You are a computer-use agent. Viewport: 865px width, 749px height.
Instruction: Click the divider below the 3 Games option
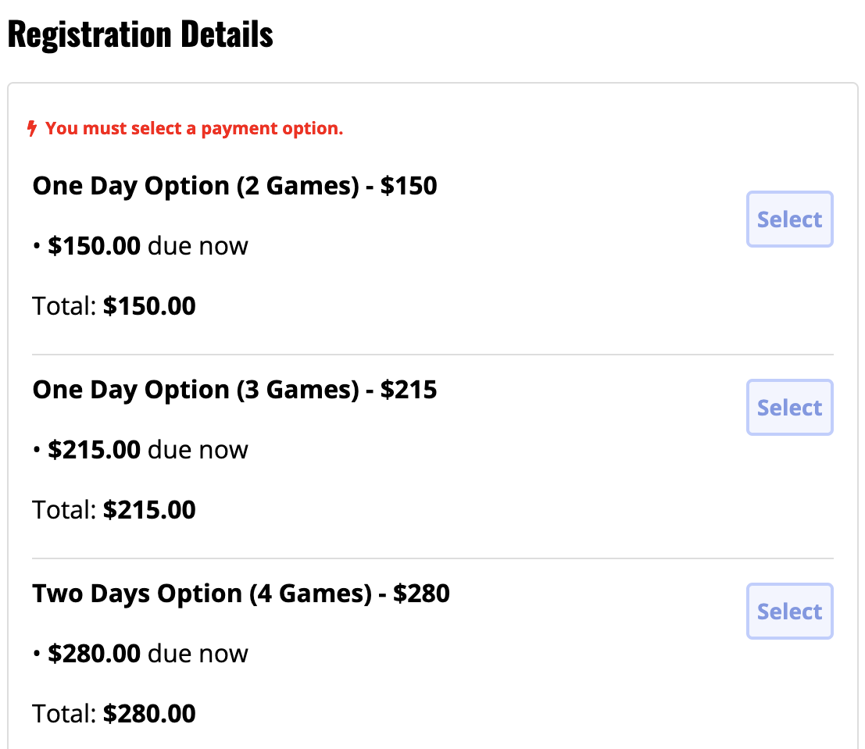click(432, 558)
